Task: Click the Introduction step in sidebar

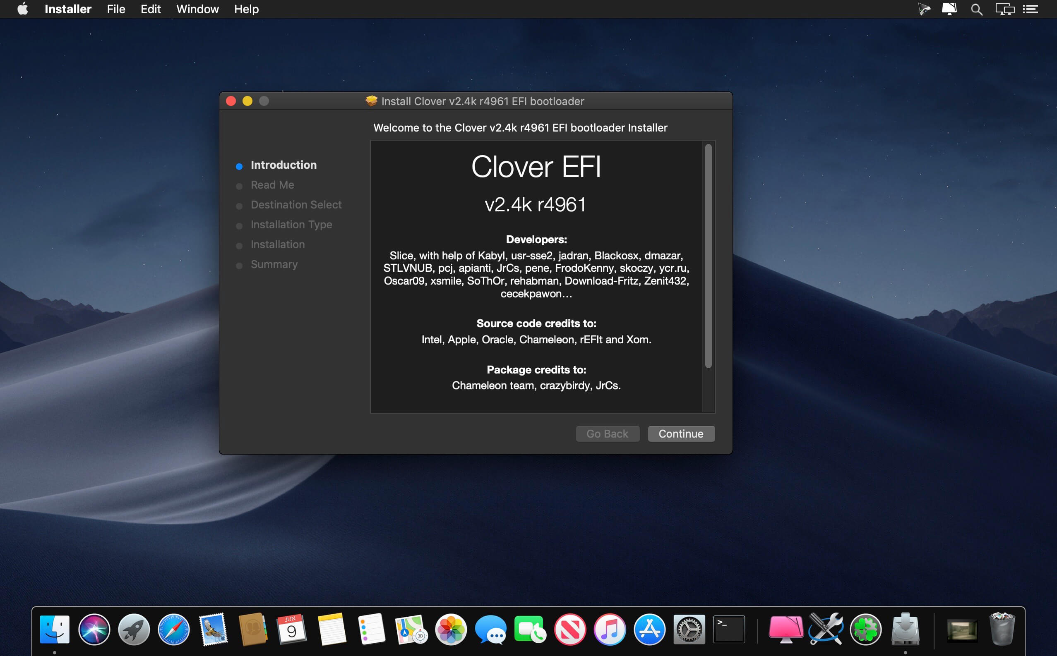Action: coord(283,164)
